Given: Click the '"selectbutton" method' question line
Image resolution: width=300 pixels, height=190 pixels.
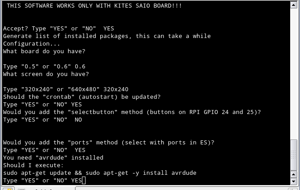Looking at the screenshot, I should pos(132,112).
